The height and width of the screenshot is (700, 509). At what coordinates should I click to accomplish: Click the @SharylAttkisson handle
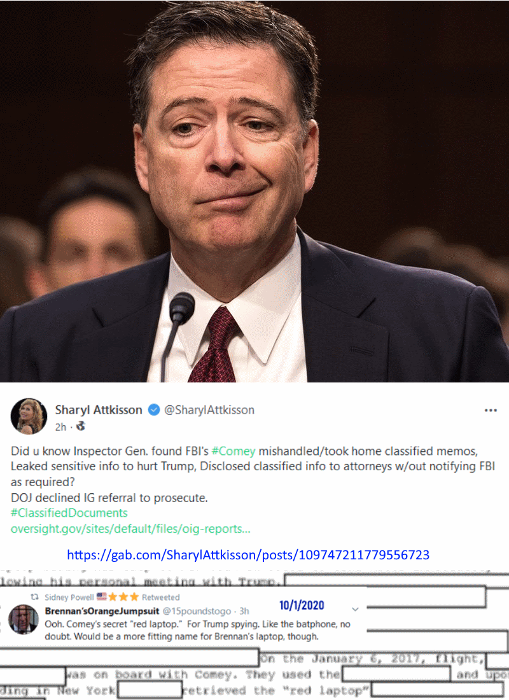(209, 410)
